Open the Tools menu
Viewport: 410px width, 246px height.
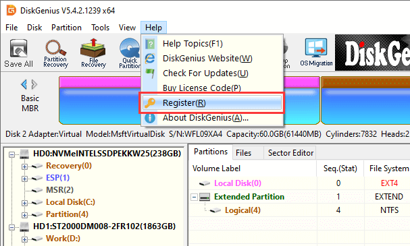[101, 28]
